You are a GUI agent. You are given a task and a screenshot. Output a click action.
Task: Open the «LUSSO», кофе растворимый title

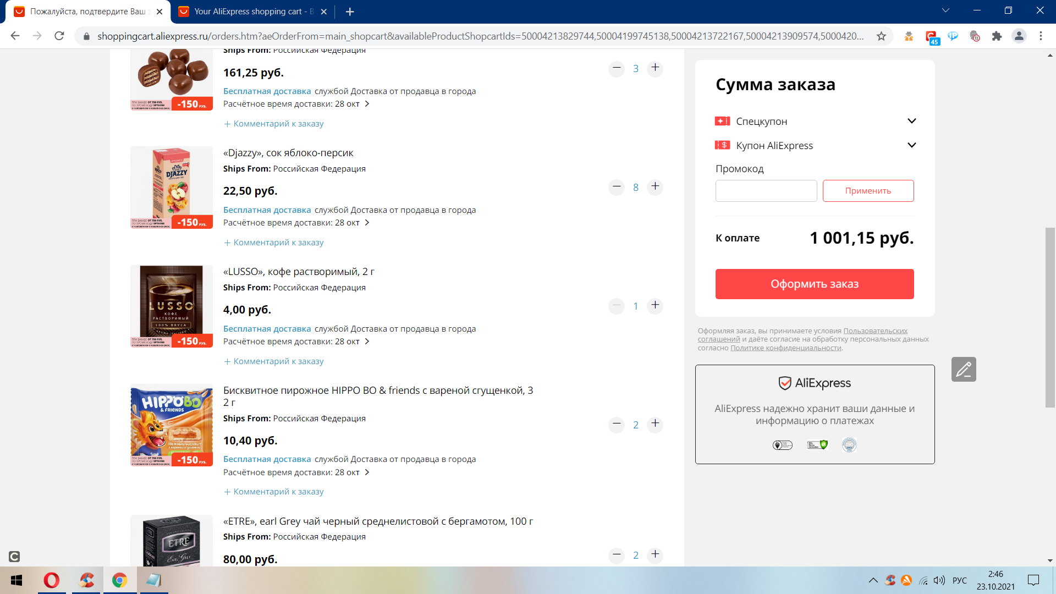(299, 272)
